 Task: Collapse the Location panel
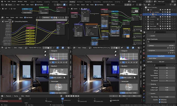point(149,36)
